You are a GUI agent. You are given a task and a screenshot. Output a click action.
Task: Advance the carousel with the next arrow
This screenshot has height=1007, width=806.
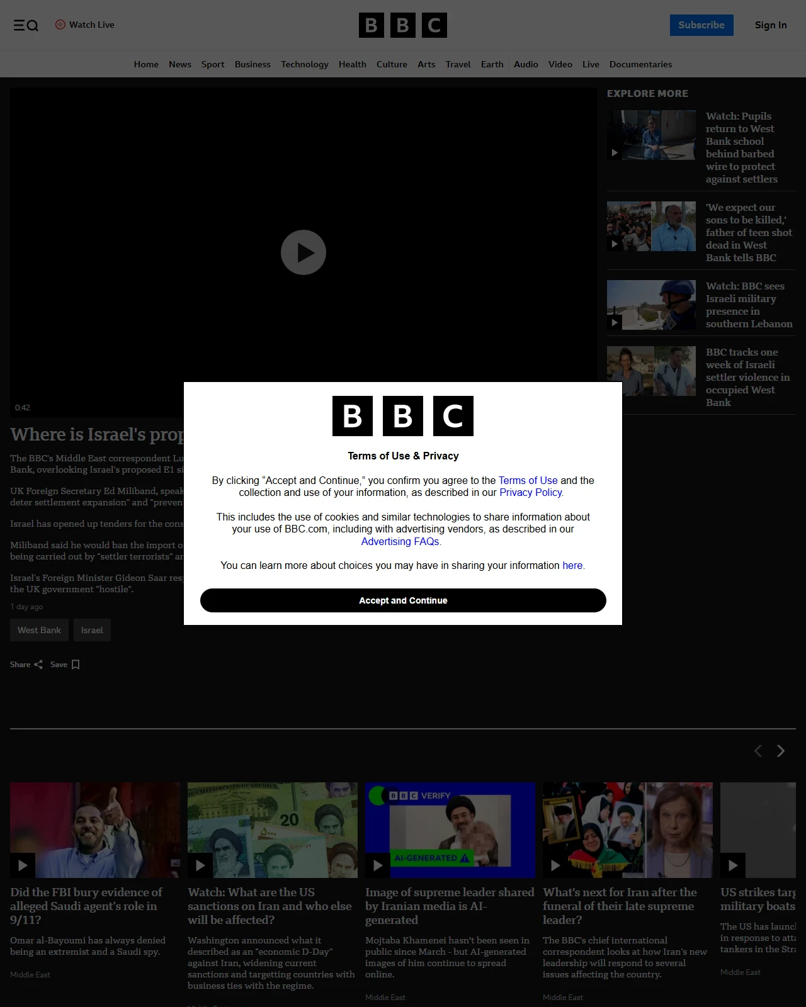click(x=781, y=751)
